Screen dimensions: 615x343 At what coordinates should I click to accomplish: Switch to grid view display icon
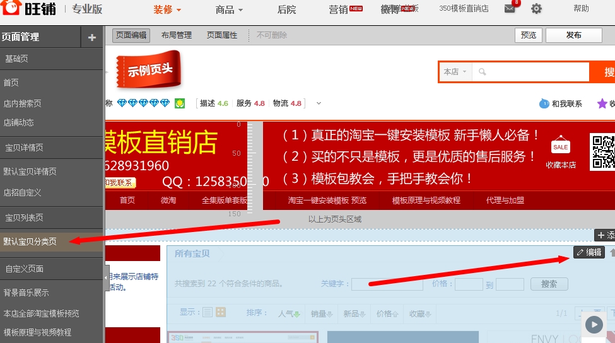tap(221, 313)
